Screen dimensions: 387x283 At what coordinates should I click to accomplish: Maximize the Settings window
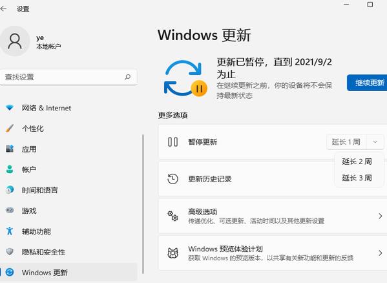(370, 5)
